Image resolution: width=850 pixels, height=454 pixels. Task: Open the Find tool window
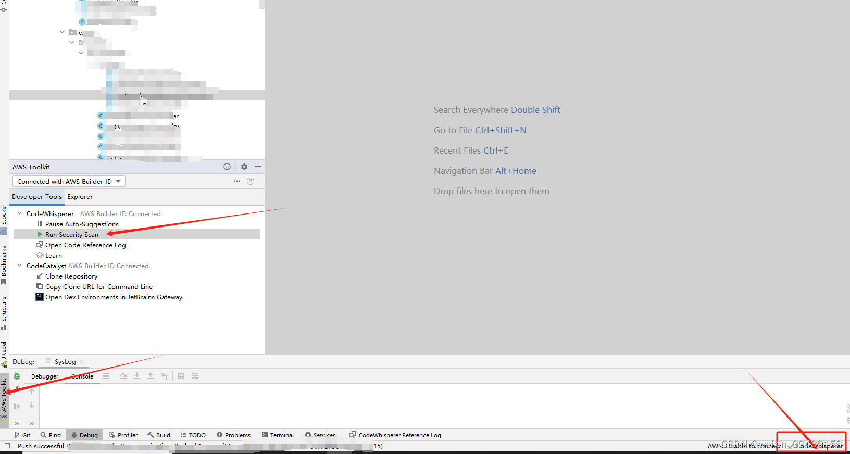(51, 435)
